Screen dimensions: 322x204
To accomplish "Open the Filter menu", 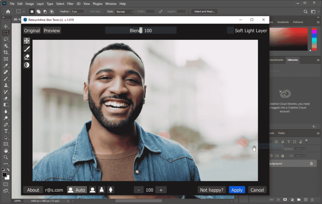I will pyautogui.click(x=70, y=3).
